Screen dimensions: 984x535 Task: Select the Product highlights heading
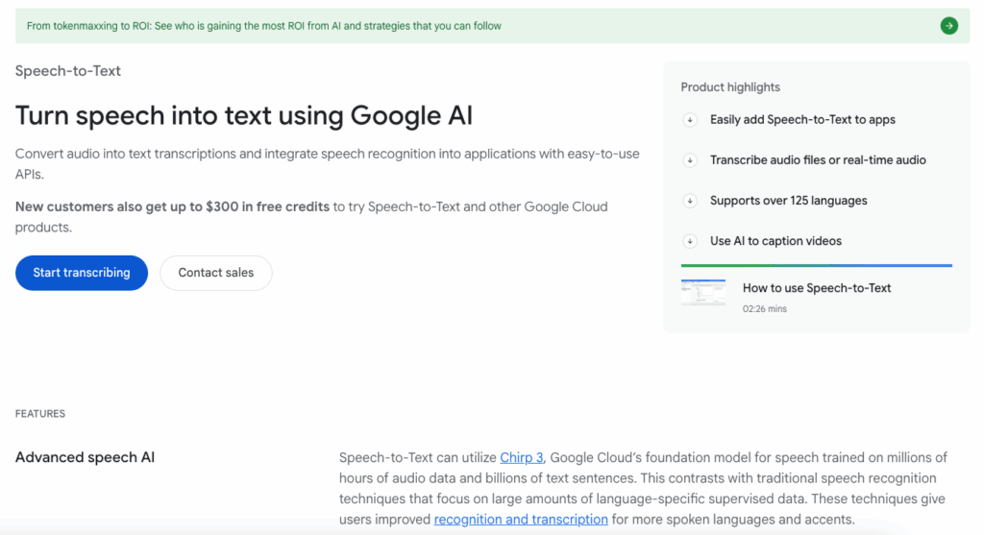point(730,87)
